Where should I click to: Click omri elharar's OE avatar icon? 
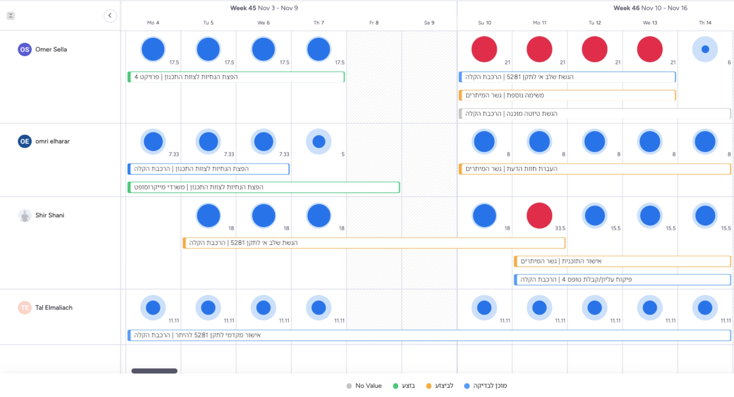(25, 141)
